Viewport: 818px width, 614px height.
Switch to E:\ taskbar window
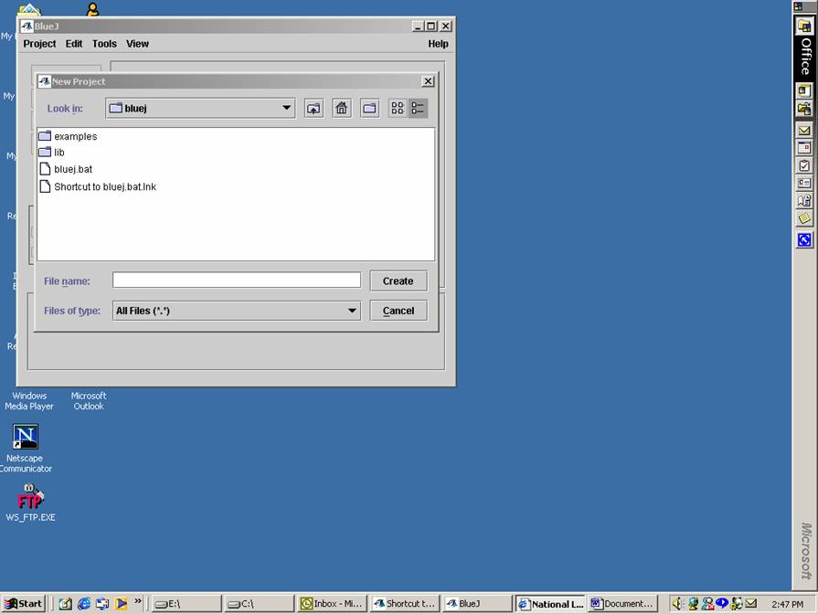pyautogui.click(x=186, y=604)
